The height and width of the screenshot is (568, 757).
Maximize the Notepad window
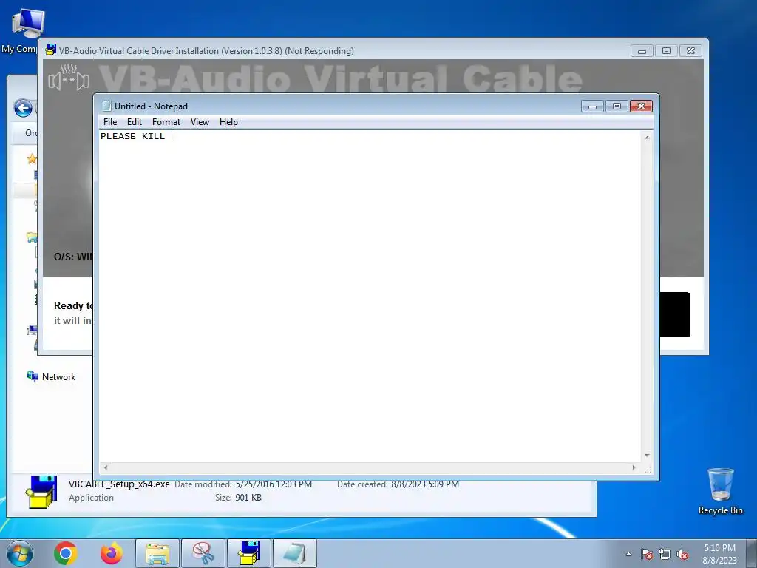[x=617, y=106]
